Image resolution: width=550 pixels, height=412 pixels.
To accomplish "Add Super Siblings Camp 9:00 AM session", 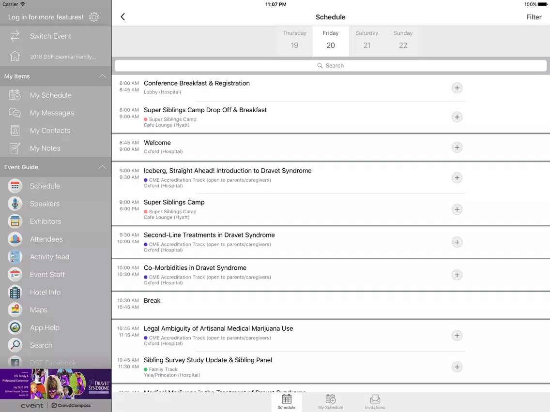I will tap(457, 209).
